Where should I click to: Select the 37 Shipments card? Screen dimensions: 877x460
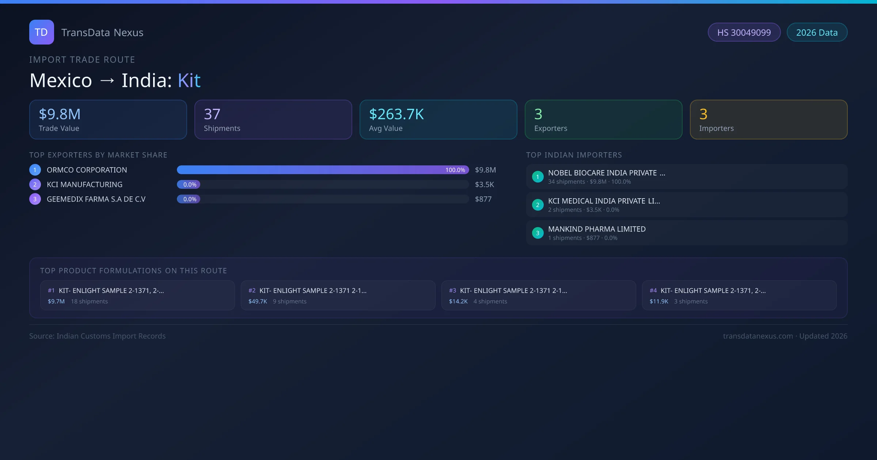pos(273,119)
